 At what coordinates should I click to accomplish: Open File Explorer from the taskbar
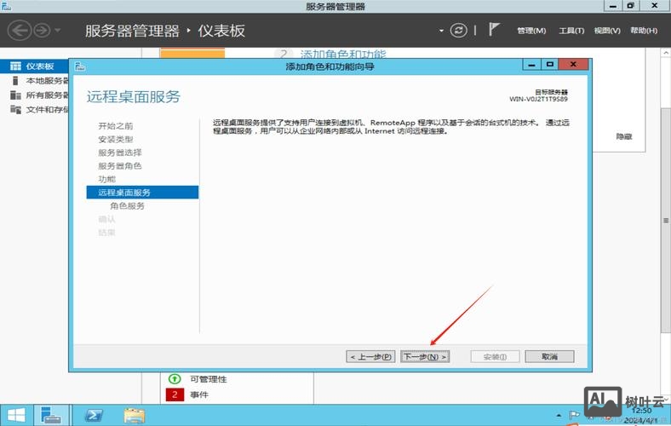coord(135,415)
